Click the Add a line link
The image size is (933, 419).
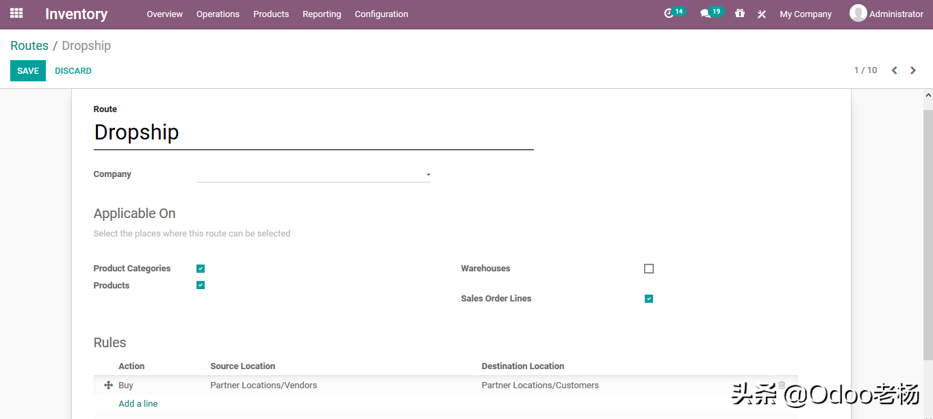(138, 404)
